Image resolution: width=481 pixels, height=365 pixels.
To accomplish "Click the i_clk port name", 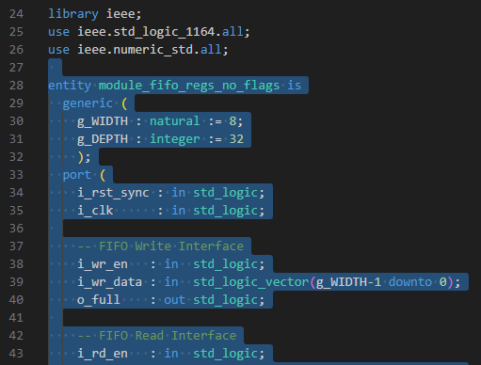I will 95,211.
